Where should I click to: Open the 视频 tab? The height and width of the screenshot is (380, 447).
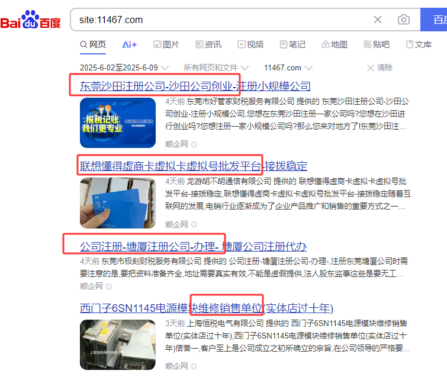coord(250,44)
